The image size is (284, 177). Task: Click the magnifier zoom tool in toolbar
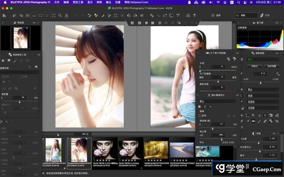click(60, 16)
